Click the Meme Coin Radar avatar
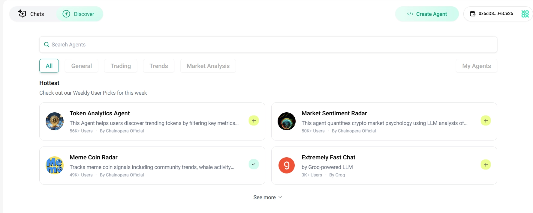The width and height of the screenshot is (533, 213). [55, 165]
